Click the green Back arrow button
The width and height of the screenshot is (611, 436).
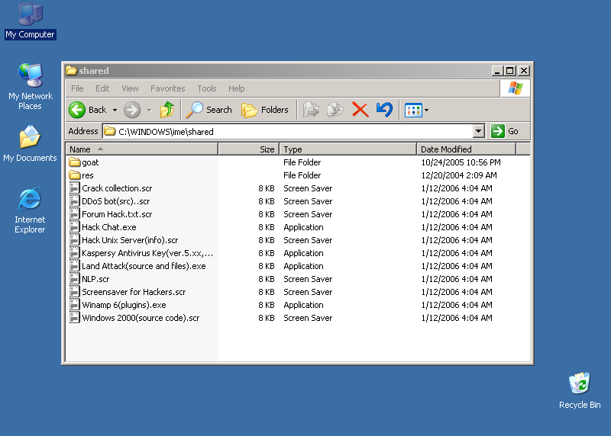[x=77, y=110]
